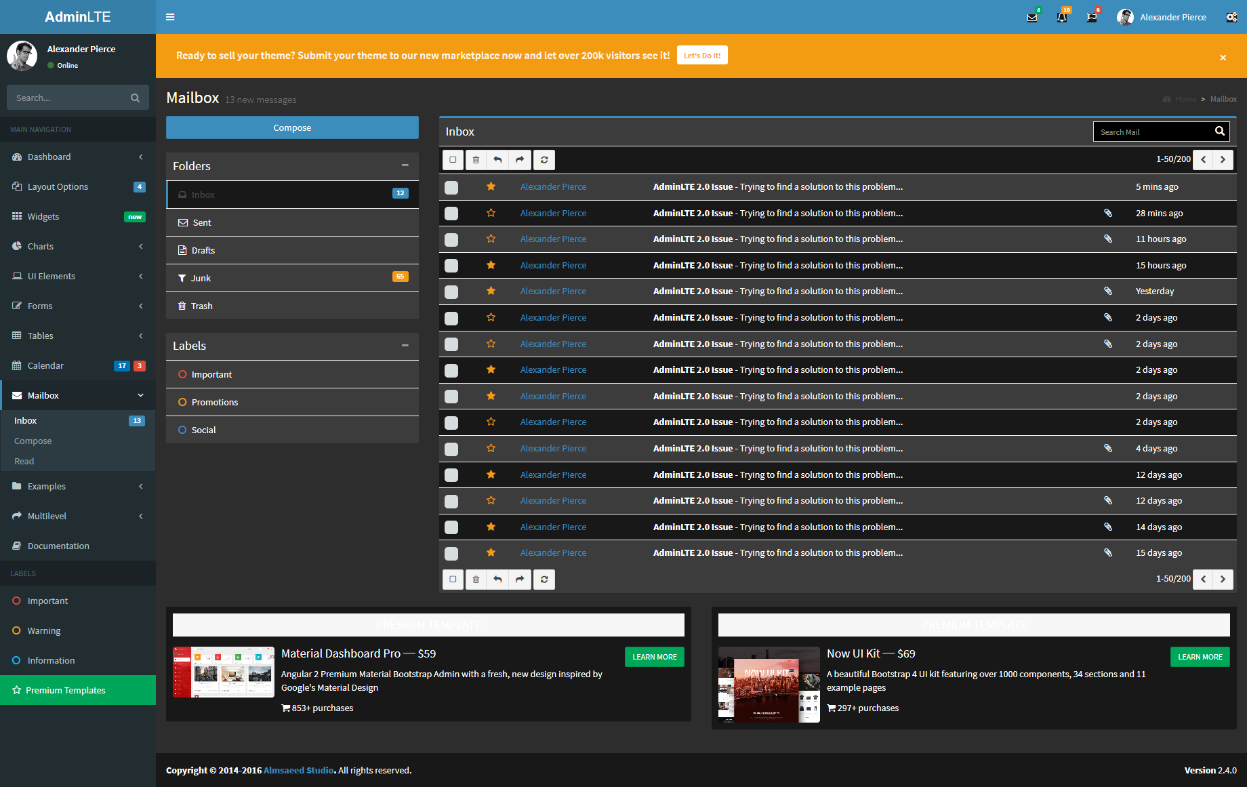The height and width of the screenshot is (787, 1247).
Task: Click the Search Mail input field
Action: tap(1153, 132)
